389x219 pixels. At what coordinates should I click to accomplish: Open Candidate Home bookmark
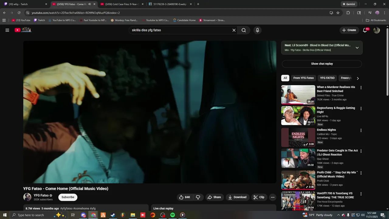pos(184,20)
